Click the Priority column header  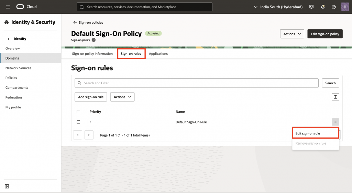pyautogui.click(x=95, y=112)
